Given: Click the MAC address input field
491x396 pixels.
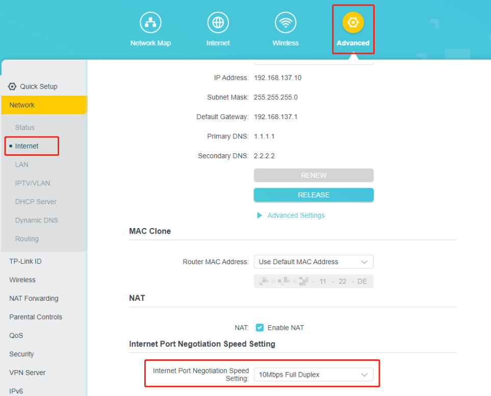Looking at the screenshot, I should click(x=314, y=281).
